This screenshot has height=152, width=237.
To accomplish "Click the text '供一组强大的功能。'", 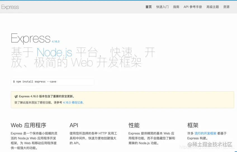I will (24, 148).
